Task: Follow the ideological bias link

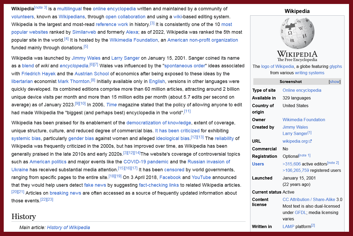Action: click(x=173, y=138)
